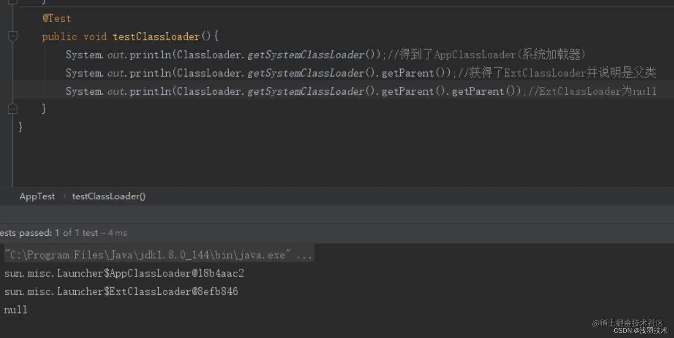Click the println line with getParent().getParent()
Screen dimensions: 674x338
361,91
